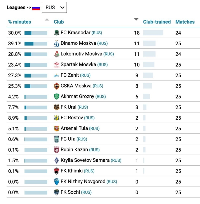200x204 pixels.
Task: Click the % minutes column header
Action: [20, 22]
